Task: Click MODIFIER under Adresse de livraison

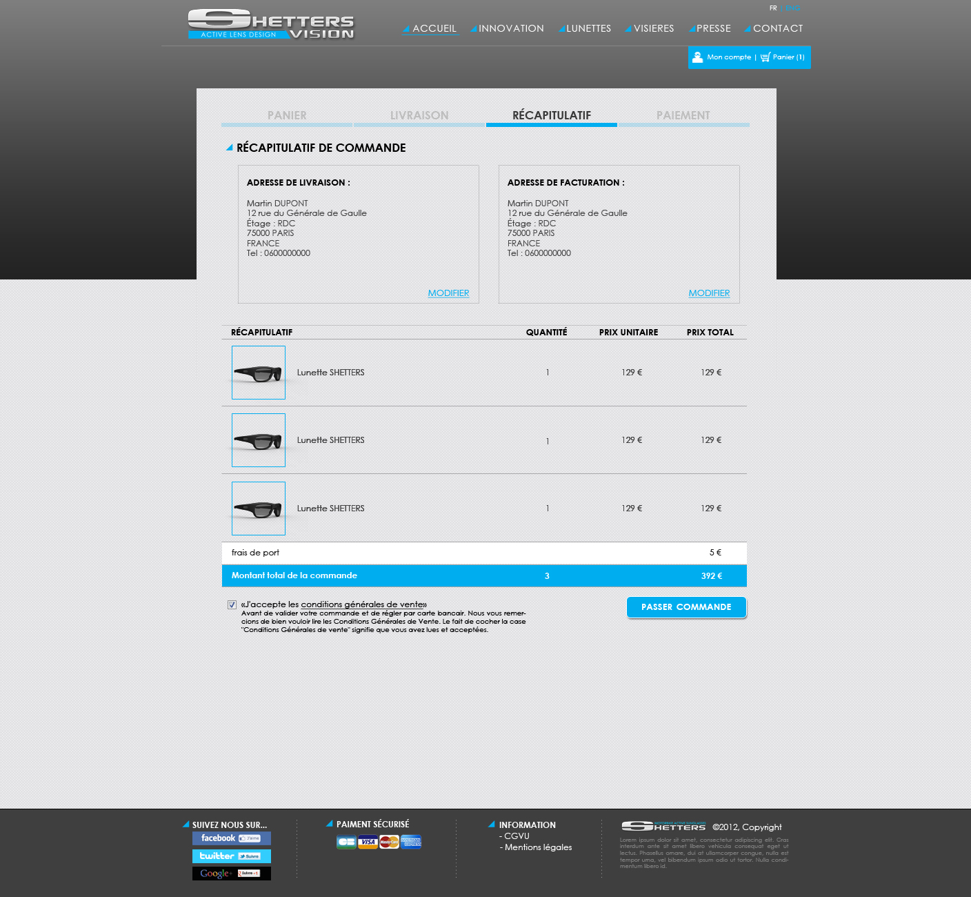Action: (x=448, y=293)
